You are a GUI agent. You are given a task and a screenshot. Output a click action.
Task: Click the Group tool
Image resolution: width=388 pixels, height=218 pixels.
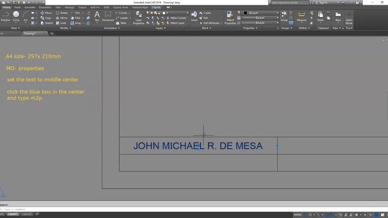(284, 16)
